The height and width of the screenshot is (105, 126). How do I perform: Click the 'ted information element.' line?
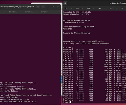pos(13,87)
